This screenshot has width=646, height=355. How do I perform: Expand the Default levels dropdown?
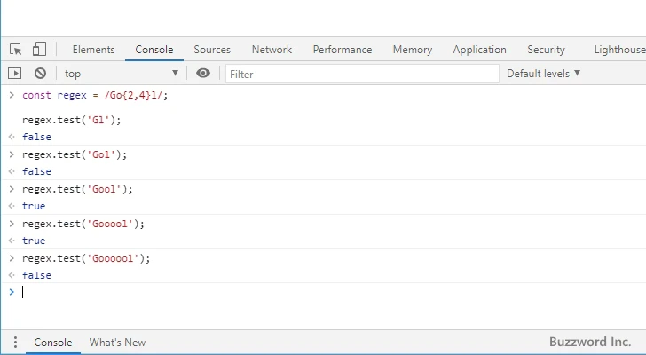tap(543, 74)
